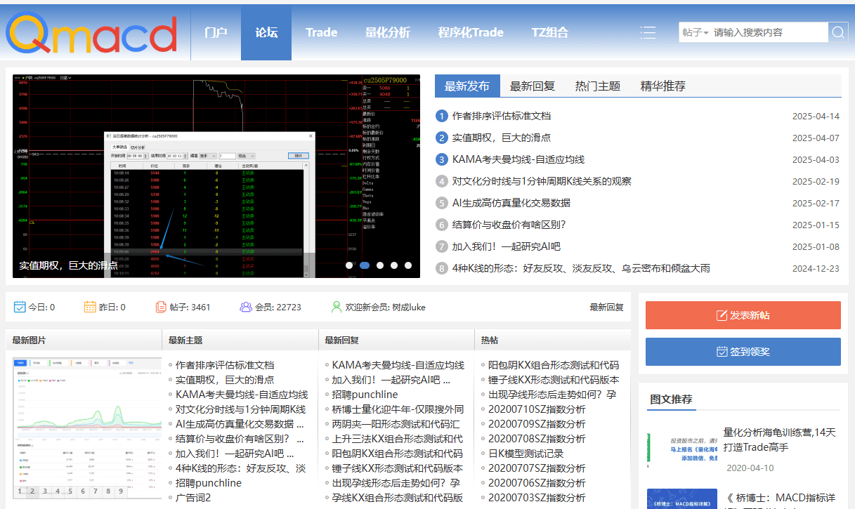This screenshot has height=509, width=855.
Task: Click the 发表新帖 button
Action: tap(743, 315)
